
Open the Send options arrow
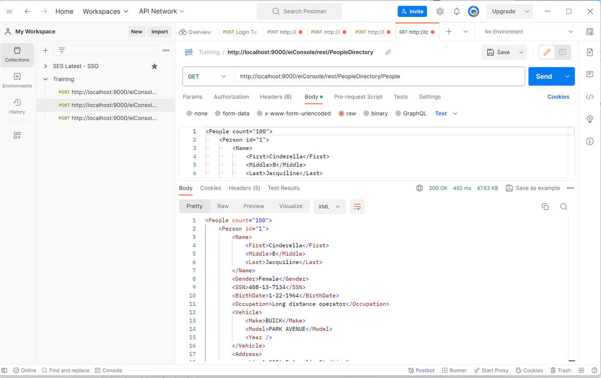567,77
